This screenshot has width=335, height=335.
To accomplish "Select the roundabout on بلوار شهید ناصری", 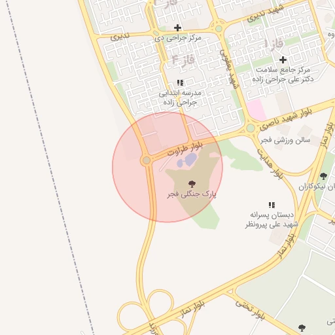I will click(x=251, y=128).
